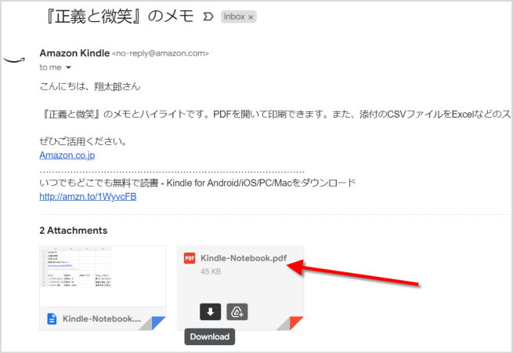Open the Kindle-Notebook.pdf attachment name
The height and width of the screenshot is (353, 513).
tap(244, 258)
